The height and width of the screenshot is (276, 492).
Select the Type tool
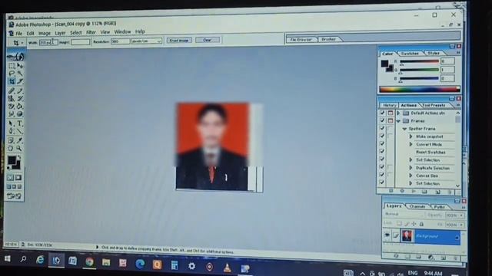pyautogui.click(x=20, y=123)
